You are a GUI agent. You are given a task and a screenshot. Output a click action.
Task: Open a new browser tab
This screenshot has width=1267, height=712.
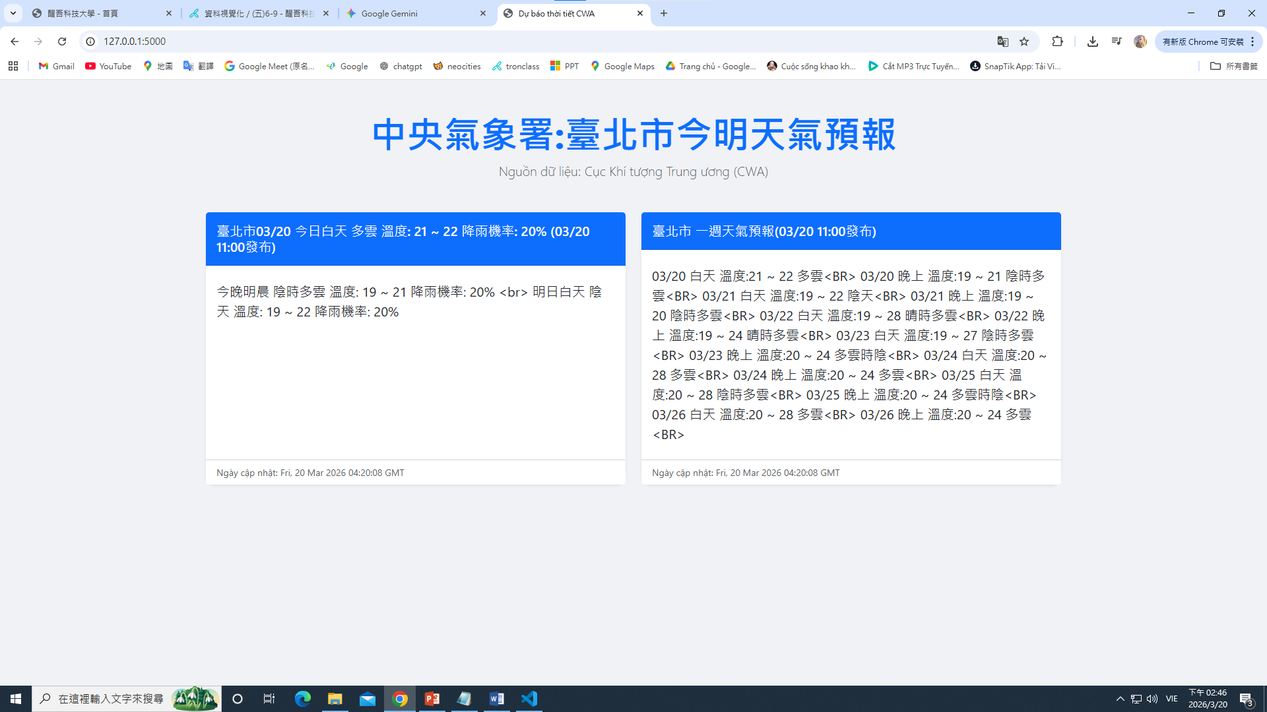tap(664, 13)
